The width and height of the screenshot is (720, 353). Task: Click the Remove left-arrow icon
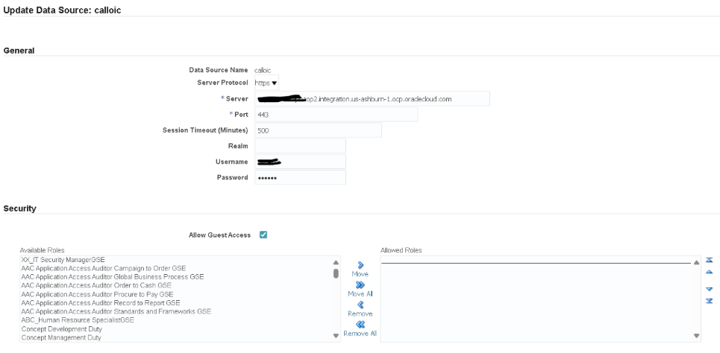click(x=360, y=304)
